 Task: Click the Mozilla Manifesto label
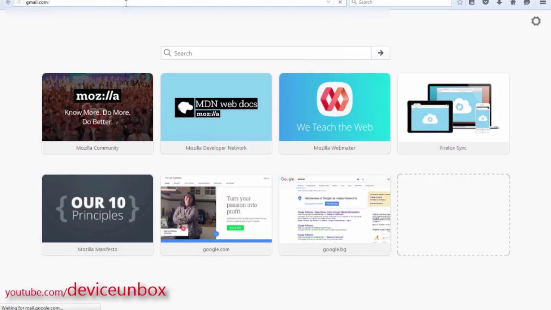click(97, 249)
